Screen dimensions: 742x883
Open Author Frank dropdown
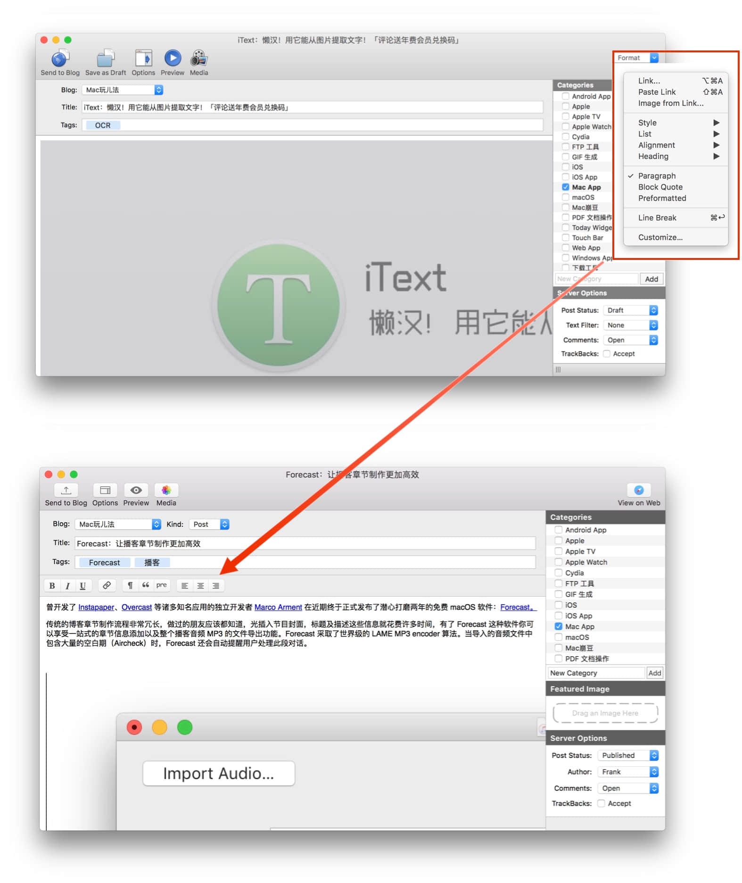628,772
